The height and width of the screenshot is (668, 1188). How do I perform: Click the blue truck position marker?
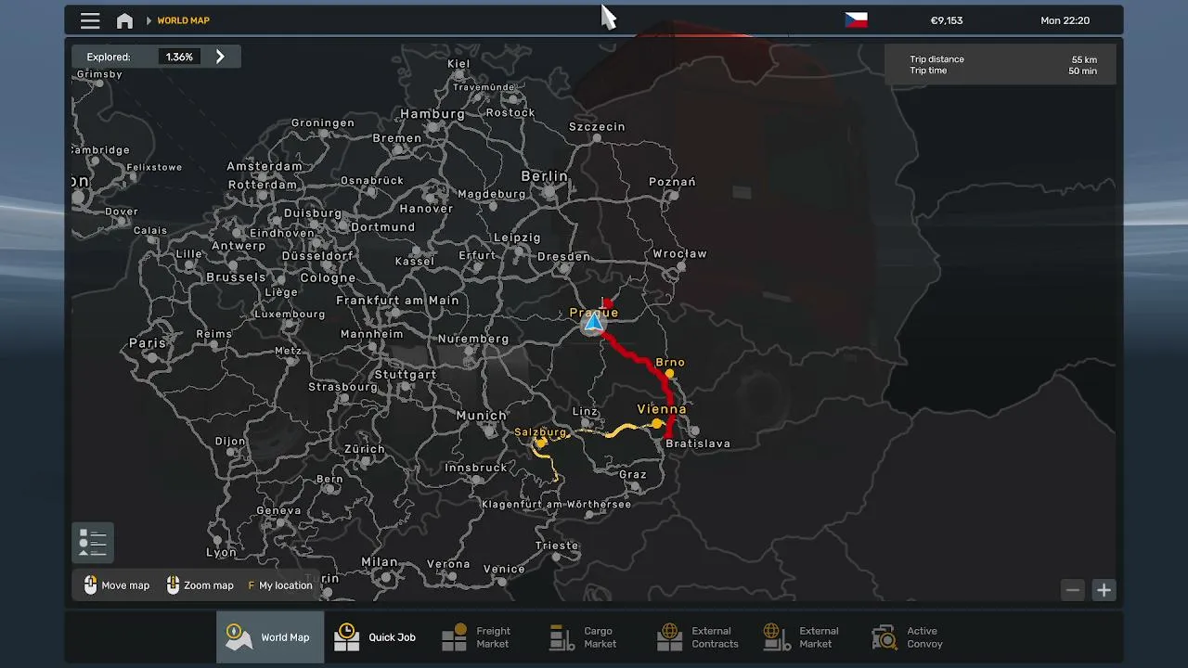[594, 324]
